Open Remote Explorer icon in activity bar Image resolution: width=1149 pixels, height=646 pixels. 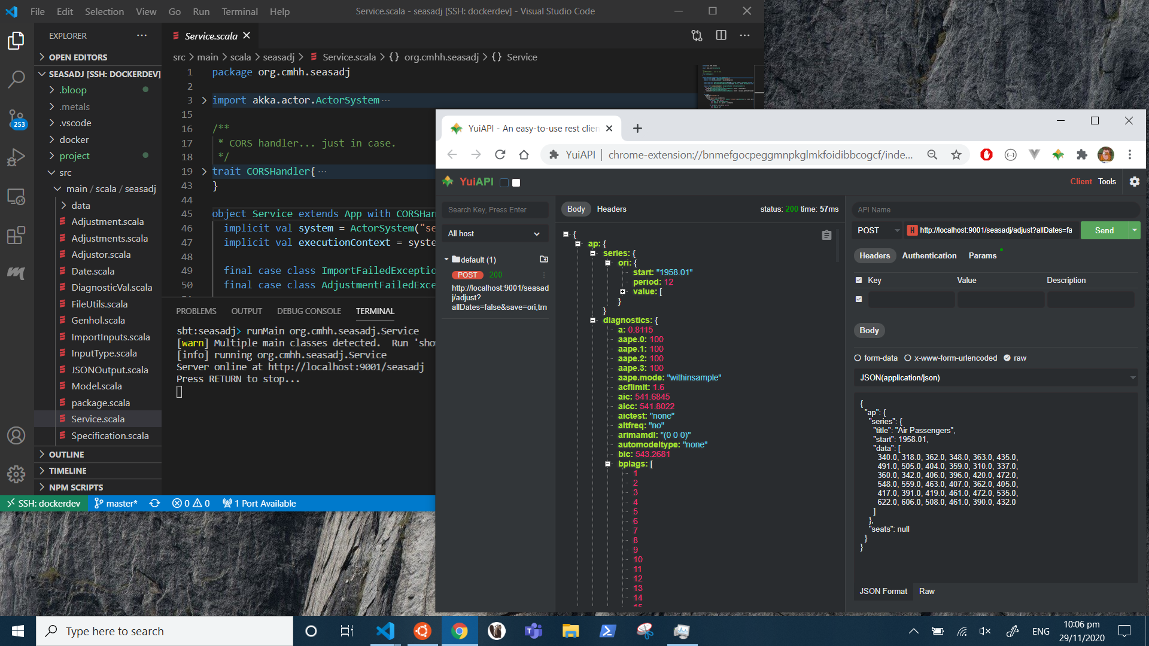tap(16, 196)
